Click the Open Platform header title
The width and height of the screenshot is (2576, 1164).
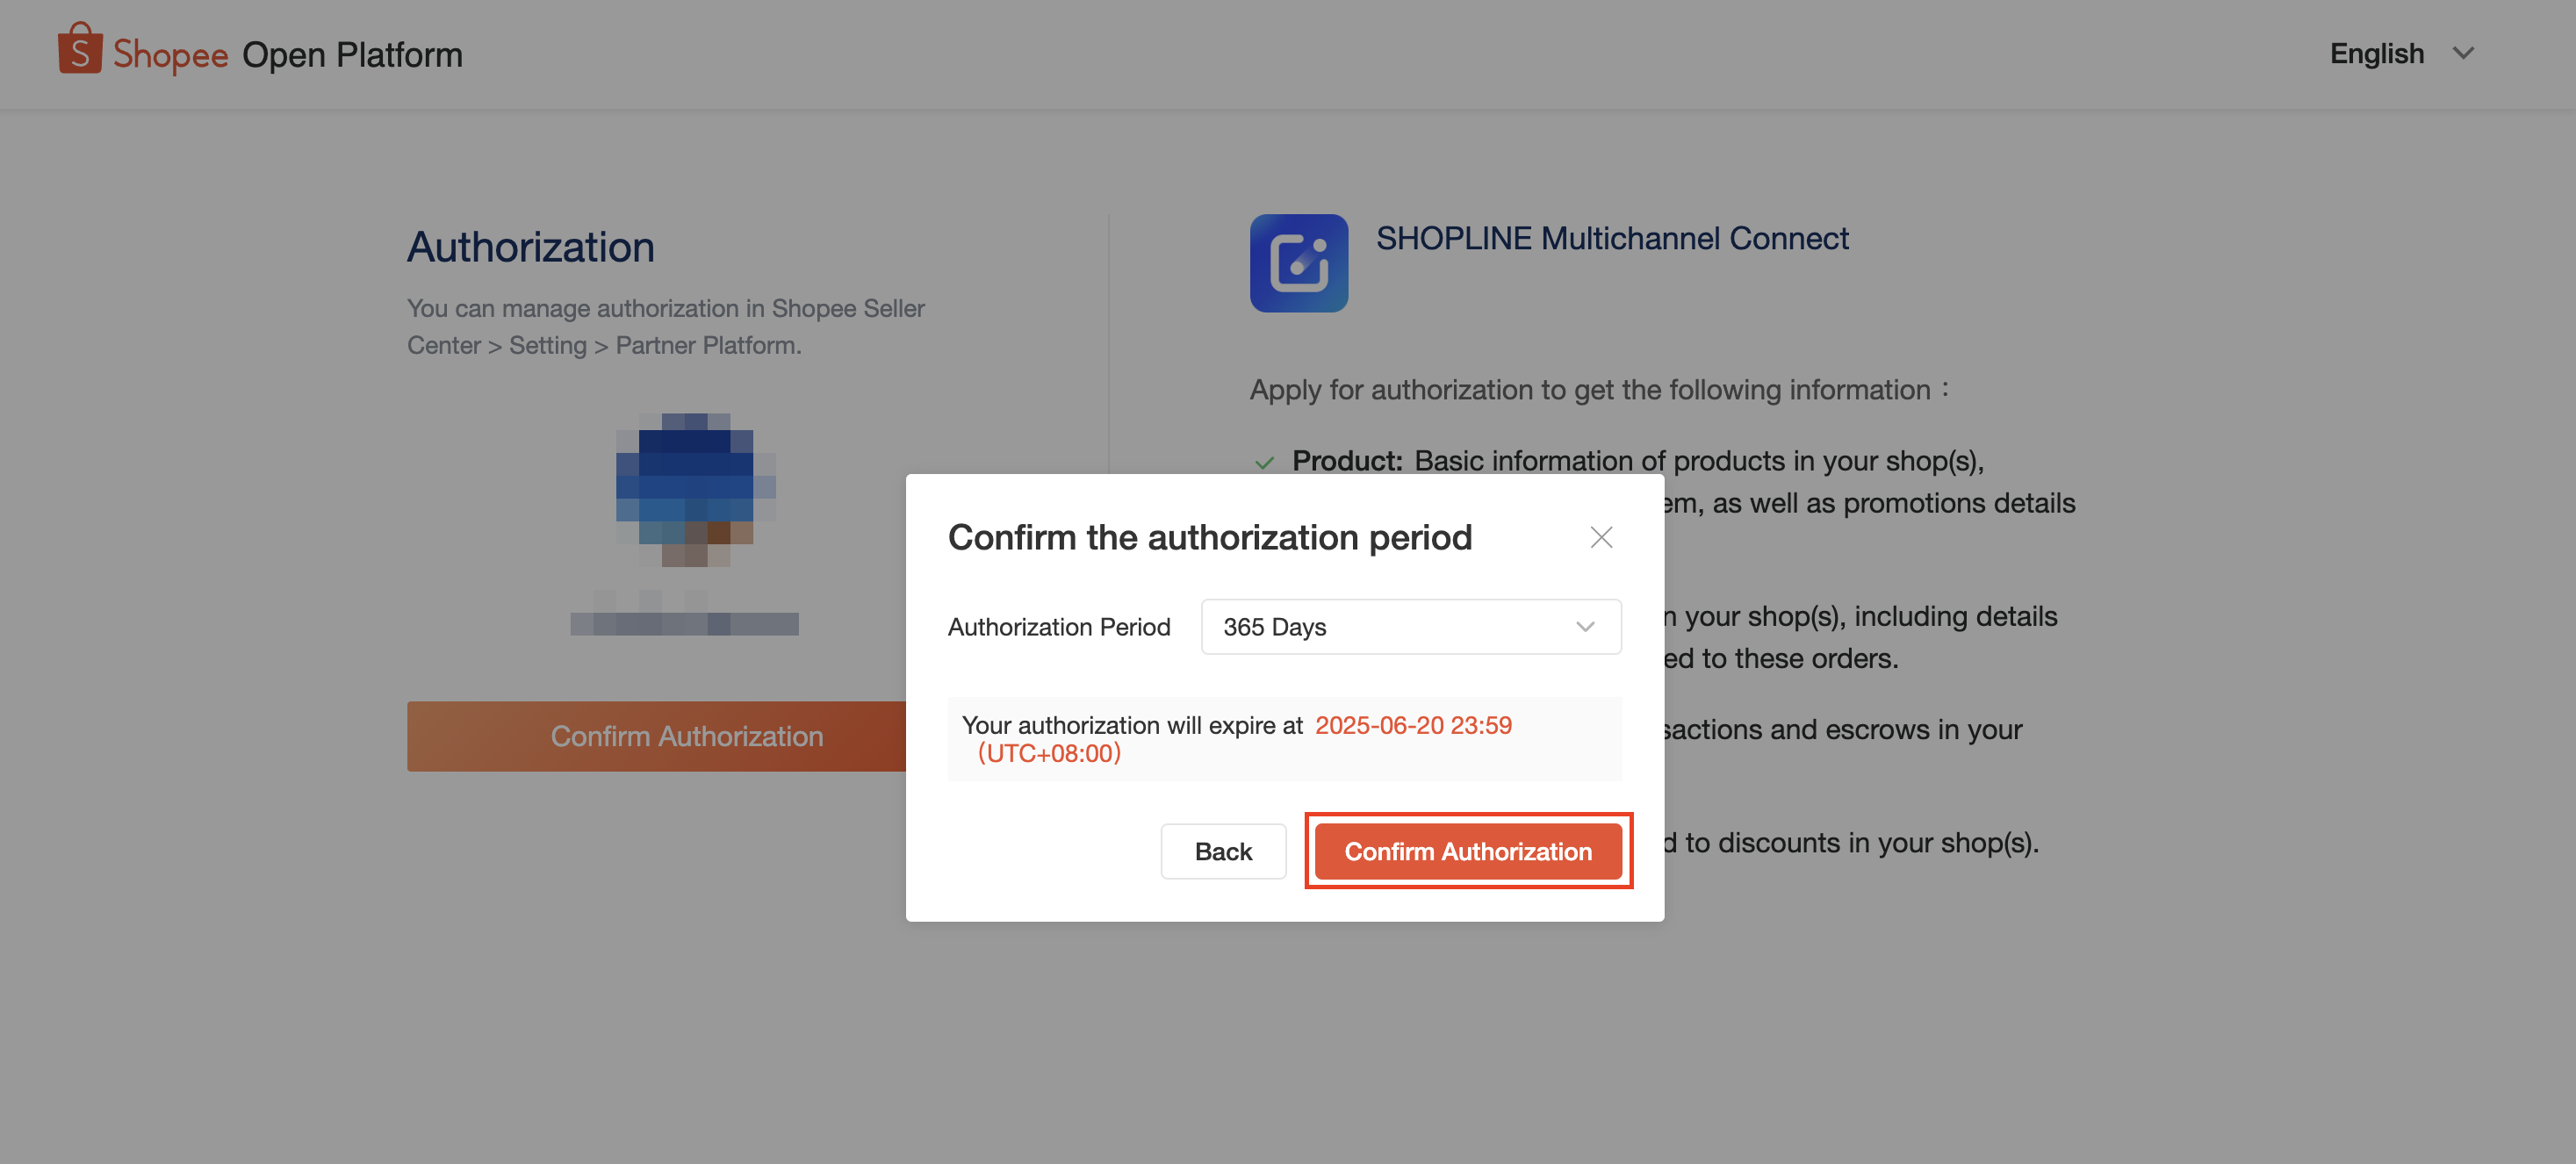point(352,54)
